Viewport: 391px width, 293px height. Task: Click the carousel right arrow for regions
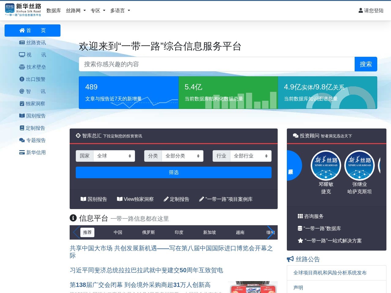[270, 232]
